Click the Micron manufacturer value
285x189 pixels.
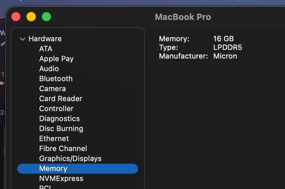[x=225, y=56]
